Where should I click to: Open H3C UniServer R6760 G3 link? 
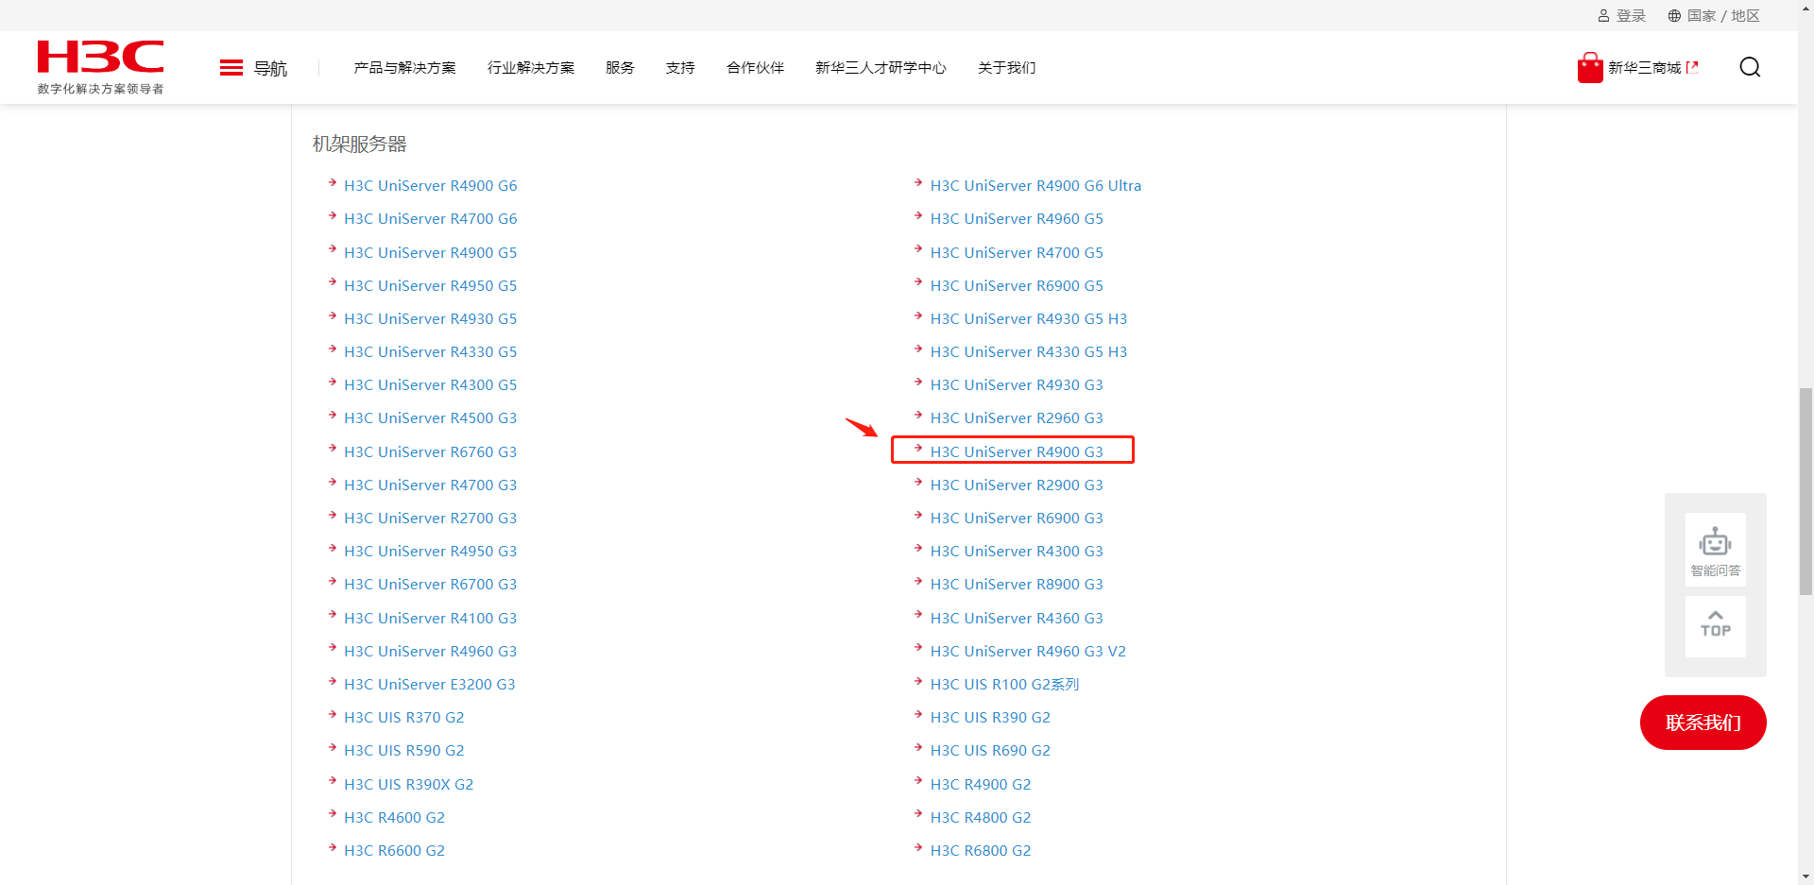[x=431, y=452]
